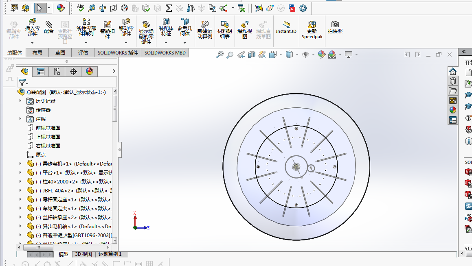Switch to the 草图 (Sketch) tab
The width and height of the screenshot is (472, 266).
(60, 53)
